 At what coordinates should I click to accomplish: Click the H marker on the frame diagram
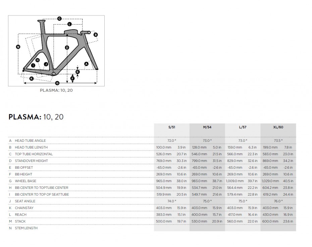click(38, 60)
